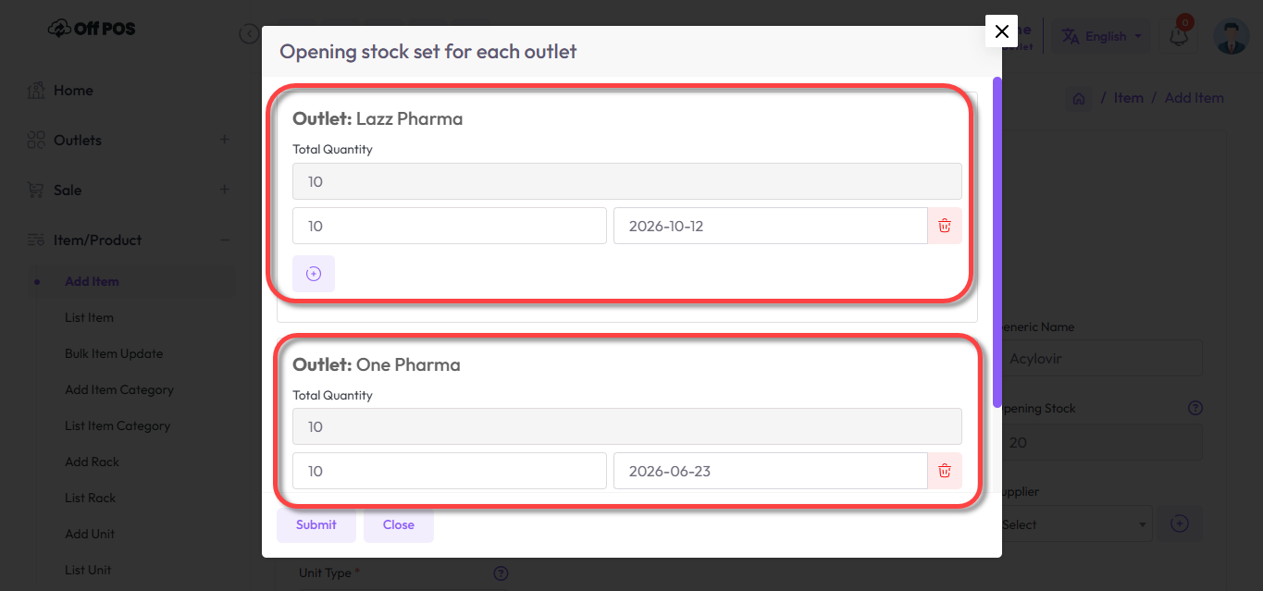This screenshot has height=591, width=1263.
Task: Expand the Sale menu
Action: [224, 190]
